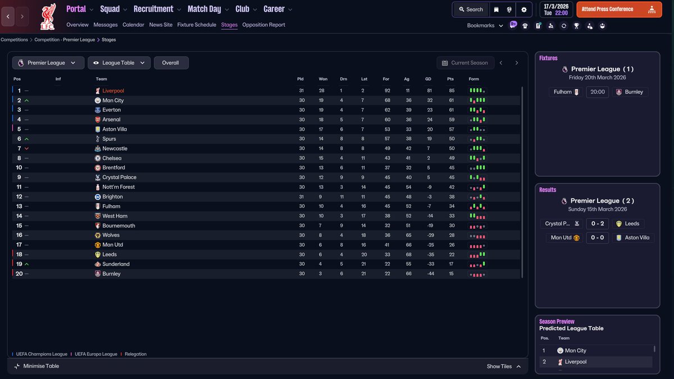Click the group of people shortcut icon
Viewport: 674px width, 379px height.
(x=602, y=26)
